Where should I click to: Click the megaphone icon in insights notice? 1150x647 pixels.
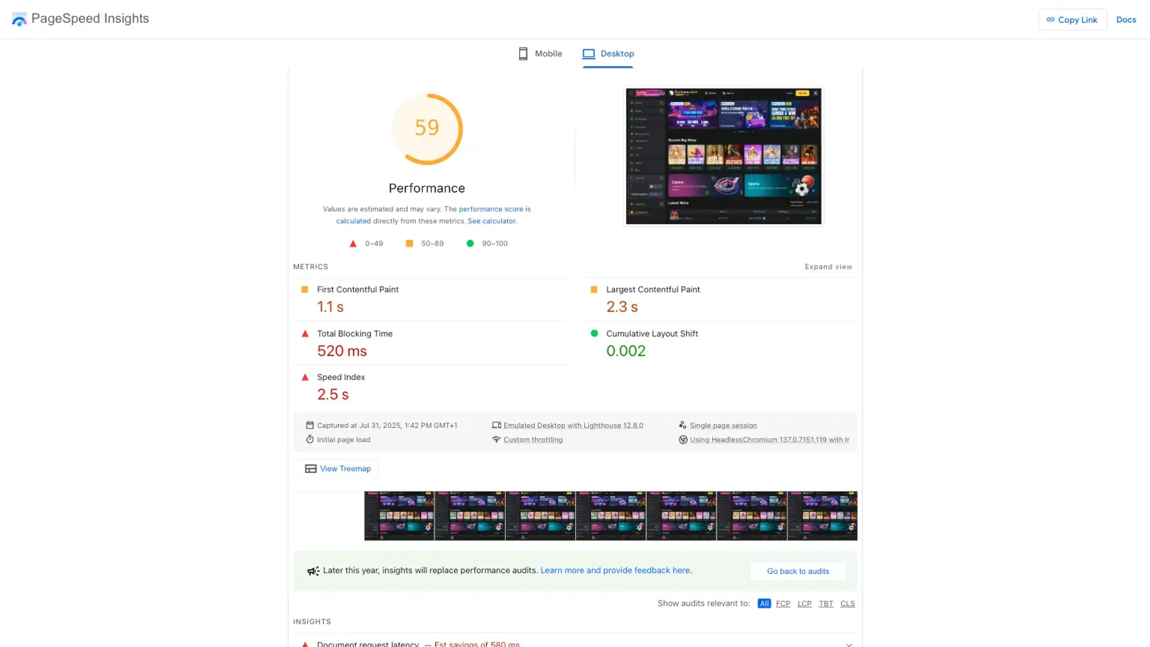313,571
